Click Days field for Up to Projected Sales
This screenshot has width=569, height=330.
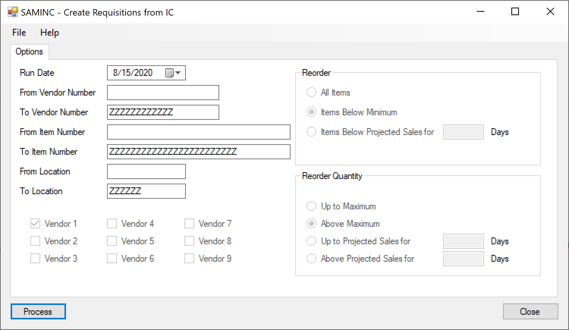click(x=464, y=241)
